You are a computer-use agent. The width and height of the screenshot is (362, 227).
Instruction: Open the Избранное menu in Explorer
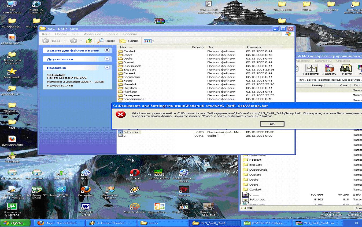[x=92, y=34]
